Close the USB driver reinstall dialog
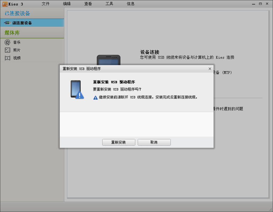This screenshot has height=212, width=273. pos(210,69)
